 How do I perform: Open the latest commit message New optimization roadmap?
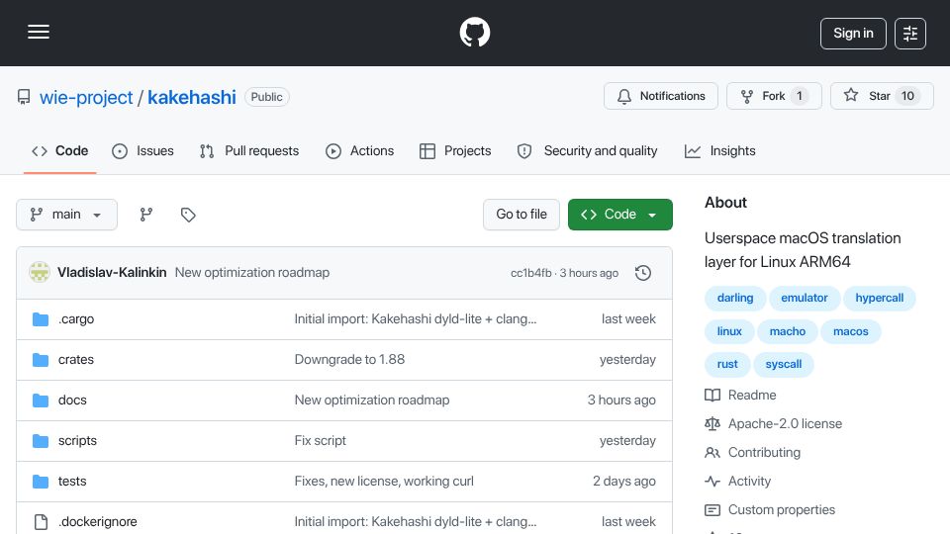coord(252,273)
